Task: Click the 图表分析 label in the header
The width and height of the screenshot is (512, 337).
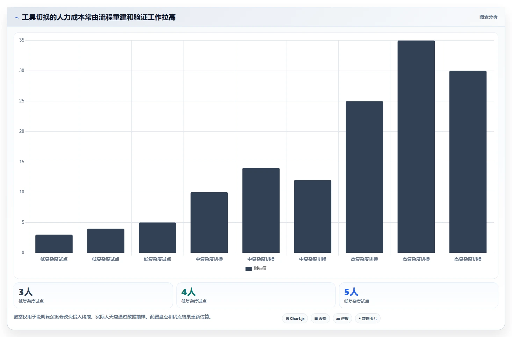Action: tap(488, 17)
